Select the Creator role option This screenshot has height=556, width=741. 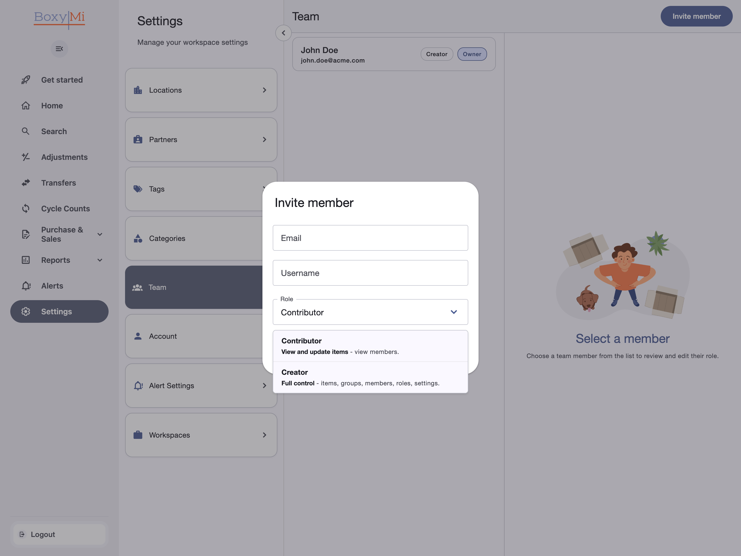[x=370, y=377]
